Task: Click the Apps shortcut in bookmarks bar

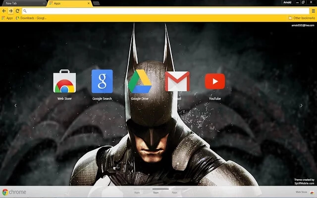Action: click(x=7, y=18)
